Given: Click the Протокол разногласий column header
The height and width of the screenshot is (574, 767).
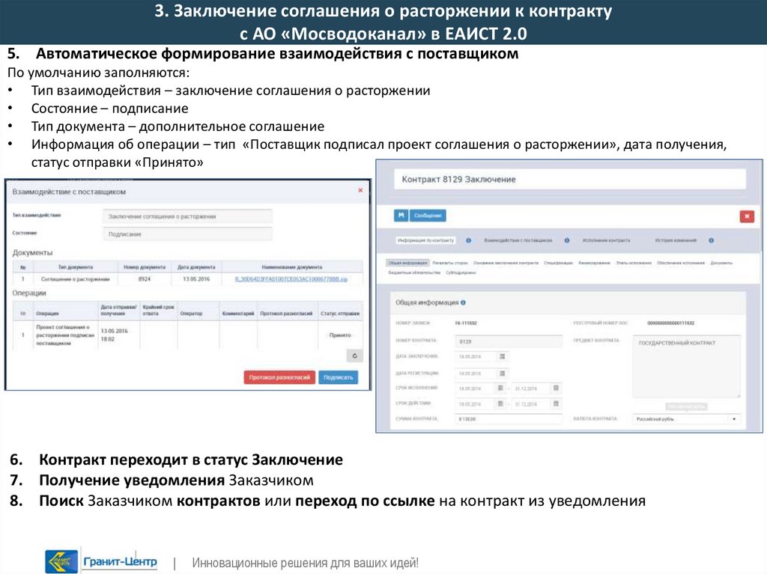Looking at the screenshot, I should click(286, 314).
